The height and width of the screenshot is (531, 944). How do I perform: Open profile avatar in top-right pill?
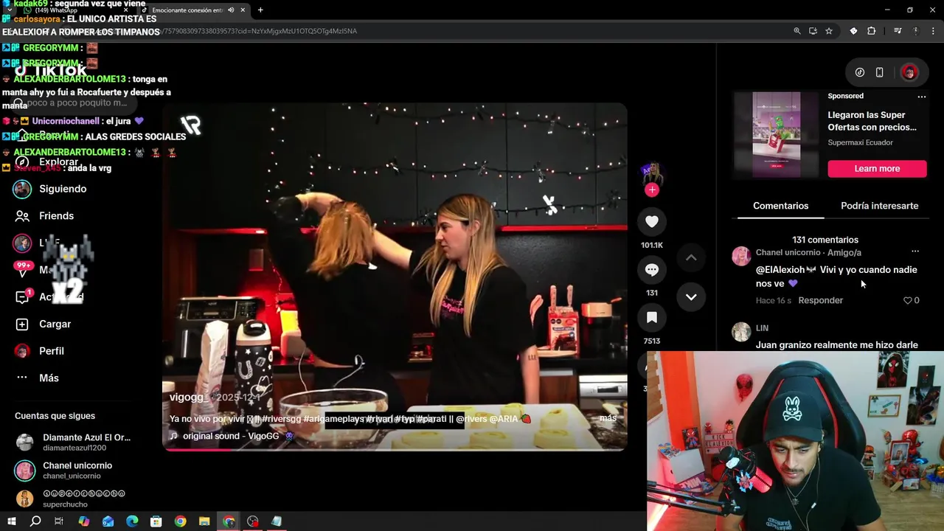pyautogui.click(x=909, y=72)
